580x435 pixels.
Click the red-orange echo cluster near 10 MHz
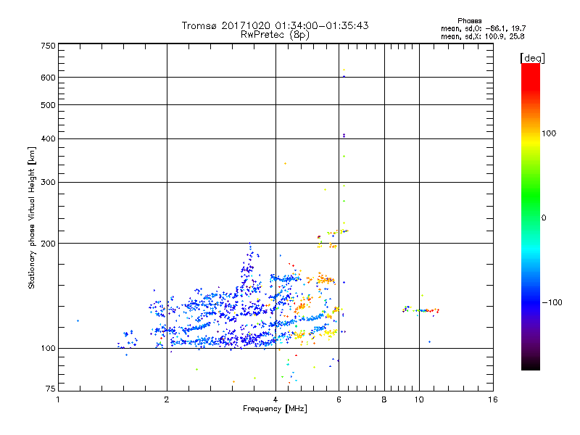[421, 310]
